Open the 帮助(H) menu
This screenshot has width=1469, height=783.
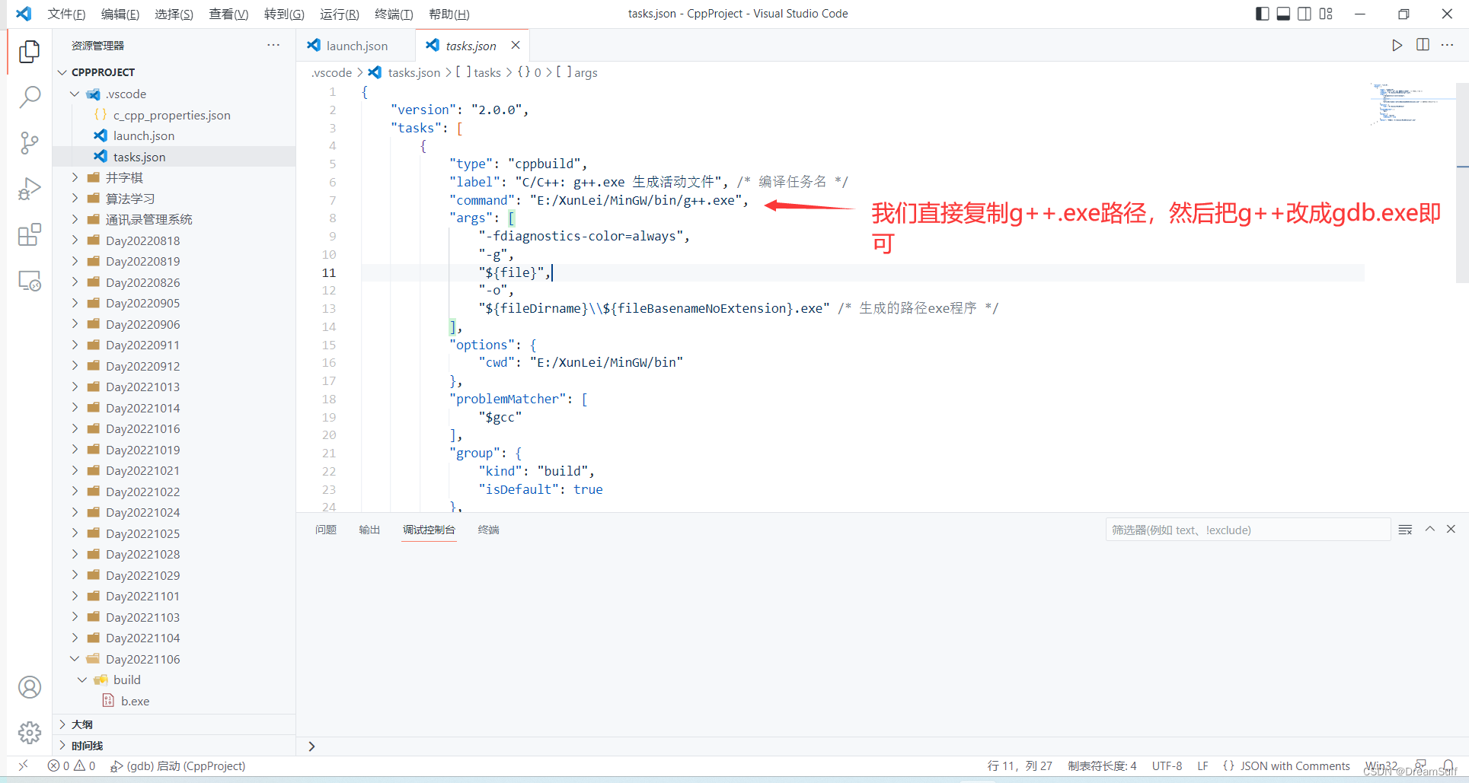click(449, 14)
